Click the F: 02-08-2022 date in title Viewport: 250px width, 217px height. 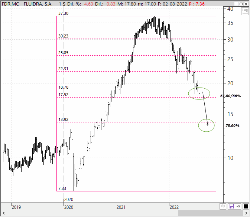pos(172,4)
